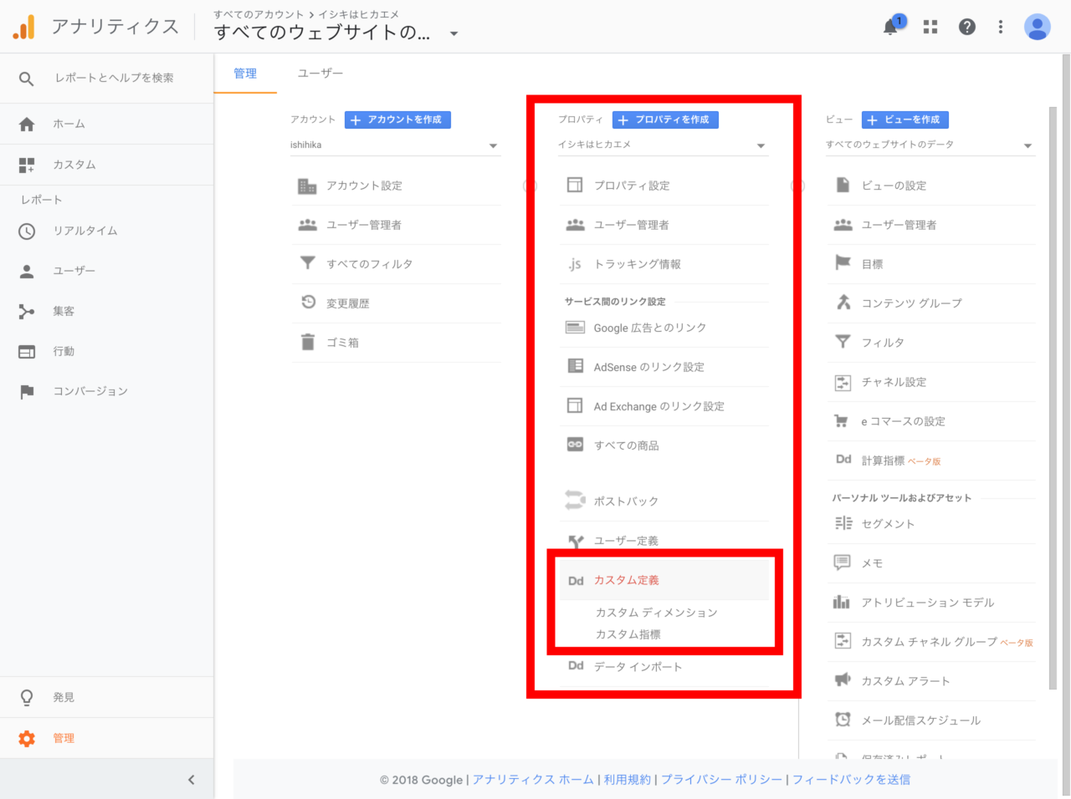Viewport: 1071px width, 799px height.
Task: Open ポストバック item
Action: pos(664,501)
